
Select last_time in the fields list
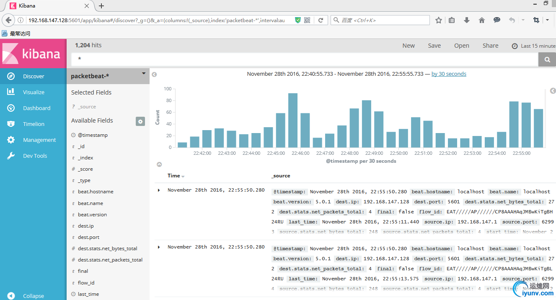(88, 294)
